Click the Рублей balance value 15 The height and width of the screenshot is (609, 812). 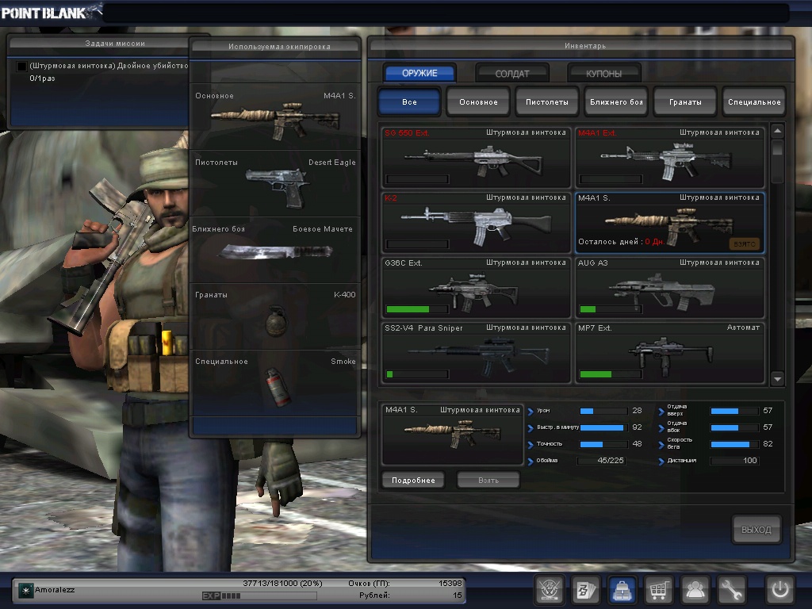(x=458, y=596)
